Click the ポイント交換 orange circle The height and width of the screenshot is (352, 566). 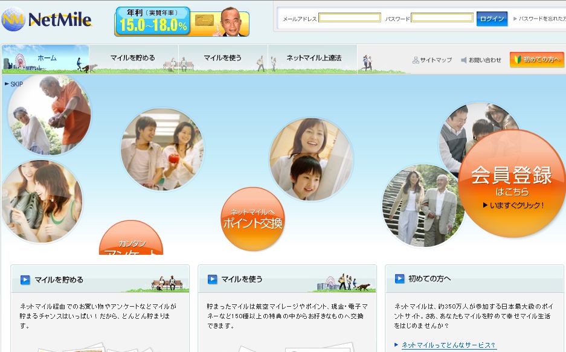(x=252, y=219)
